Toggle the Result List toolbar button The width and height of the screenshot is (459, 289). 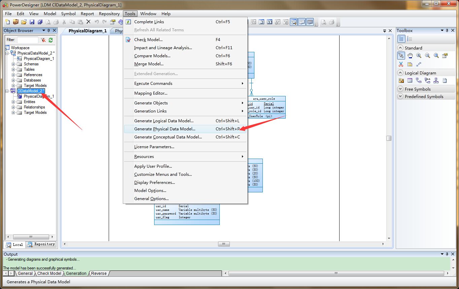pyautogui.click(x=310, y=22)
